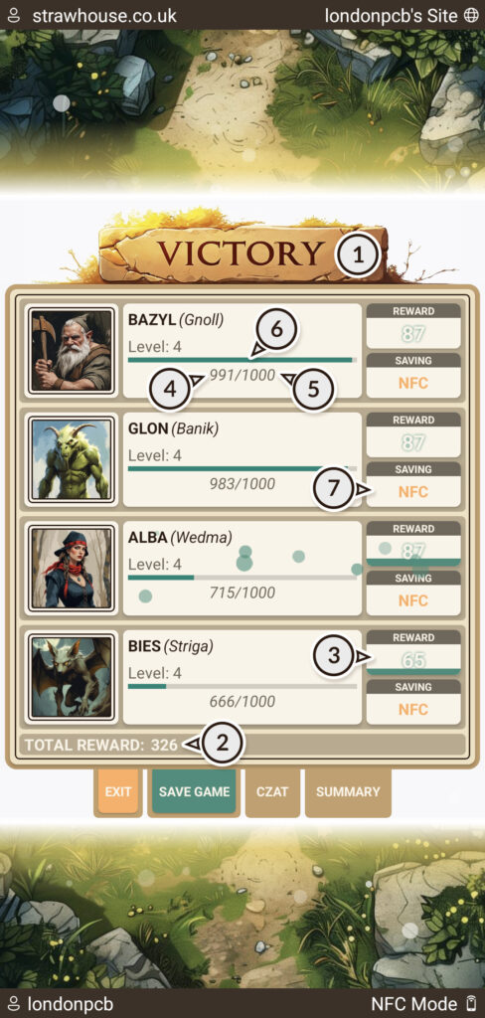Open Bies's winged gargoyle portrait
The image size is (485, 1018).
point(73,678)
